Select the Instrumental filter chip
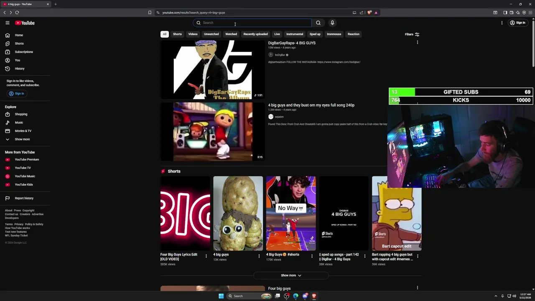This screenshot has height=301, width=535. click(x=295, y=34)
